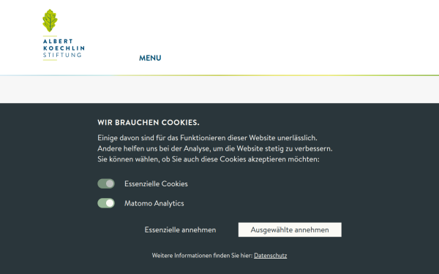Click the sentence starting 'Sie können wählen'
The height and width of the screenshot is (274, 439).
[x=209, y=159]
